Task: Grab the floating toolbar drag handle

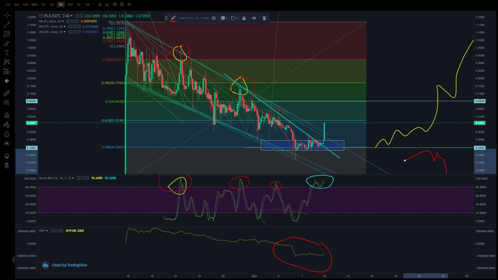Action: tap(166, 18)
